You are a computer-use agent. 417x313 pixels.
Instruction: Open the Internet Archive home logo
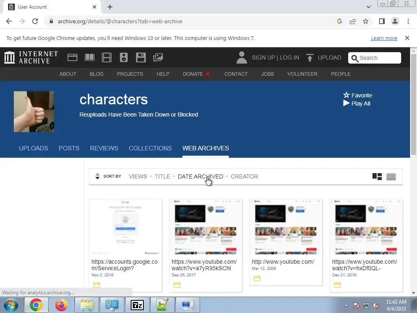point(31,57)
